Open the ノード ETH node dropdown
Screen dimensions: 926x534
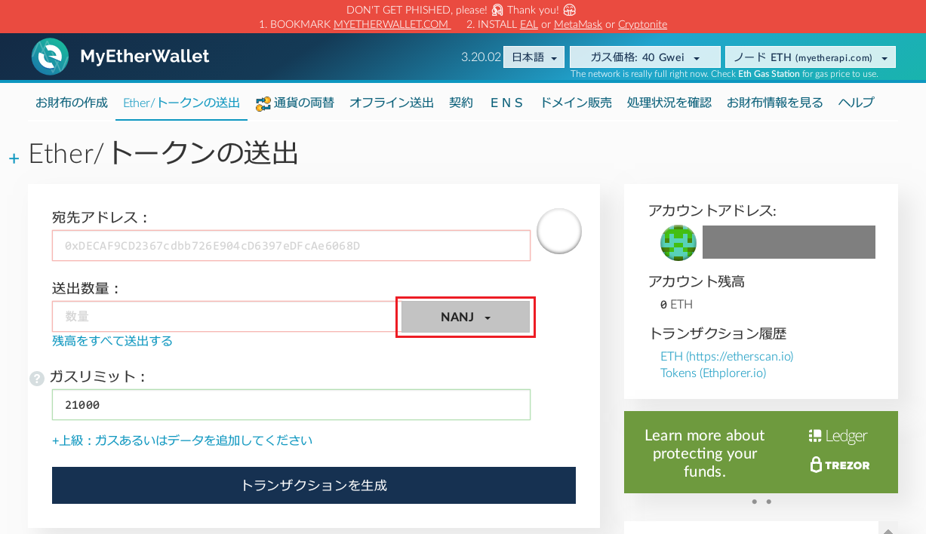point(810,57)
